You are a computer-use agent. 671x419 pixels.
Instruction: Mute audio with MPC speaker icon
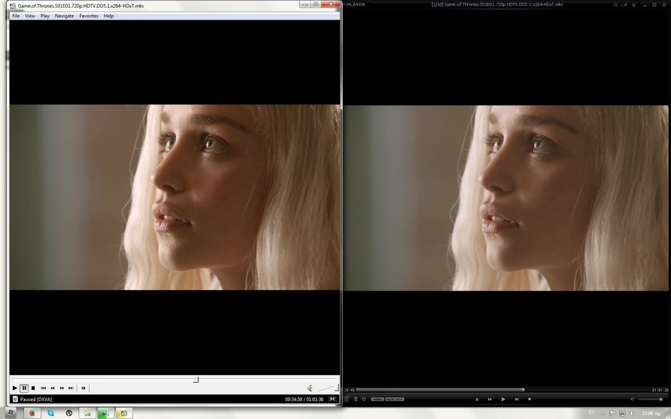310,388
